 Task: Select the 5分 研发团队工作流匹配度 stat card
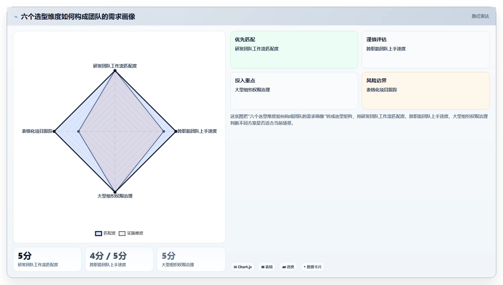47,259
